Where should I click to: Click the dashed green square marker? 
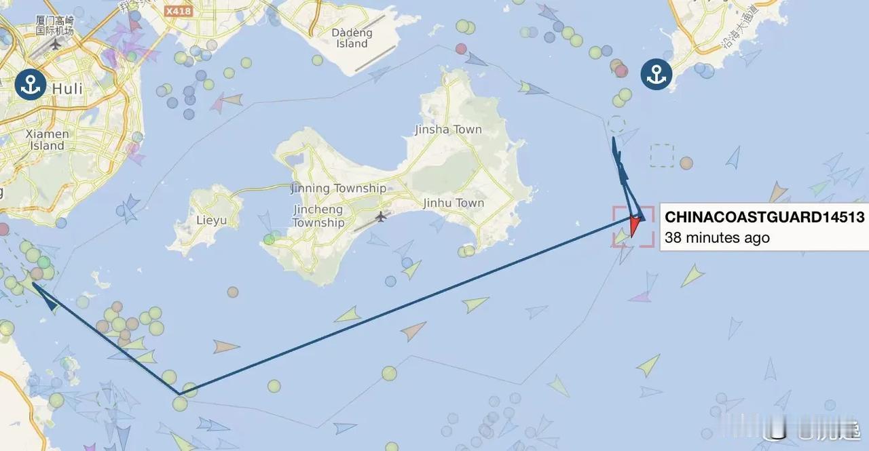click(662, 155)
